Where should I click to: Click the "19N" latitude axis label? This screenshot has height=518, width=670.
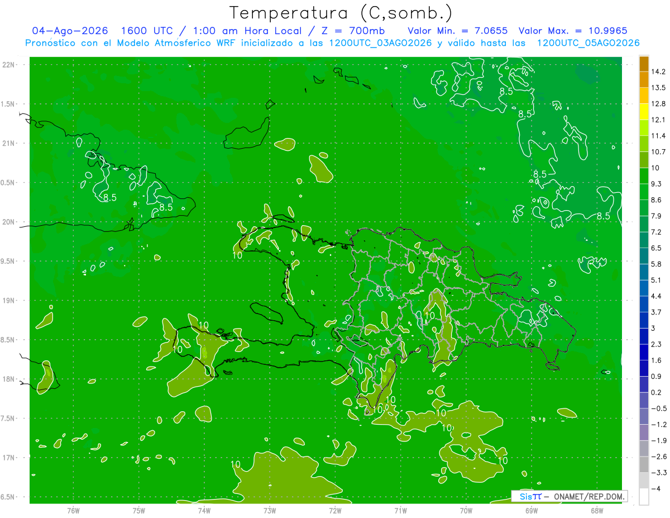coord(9,301)
